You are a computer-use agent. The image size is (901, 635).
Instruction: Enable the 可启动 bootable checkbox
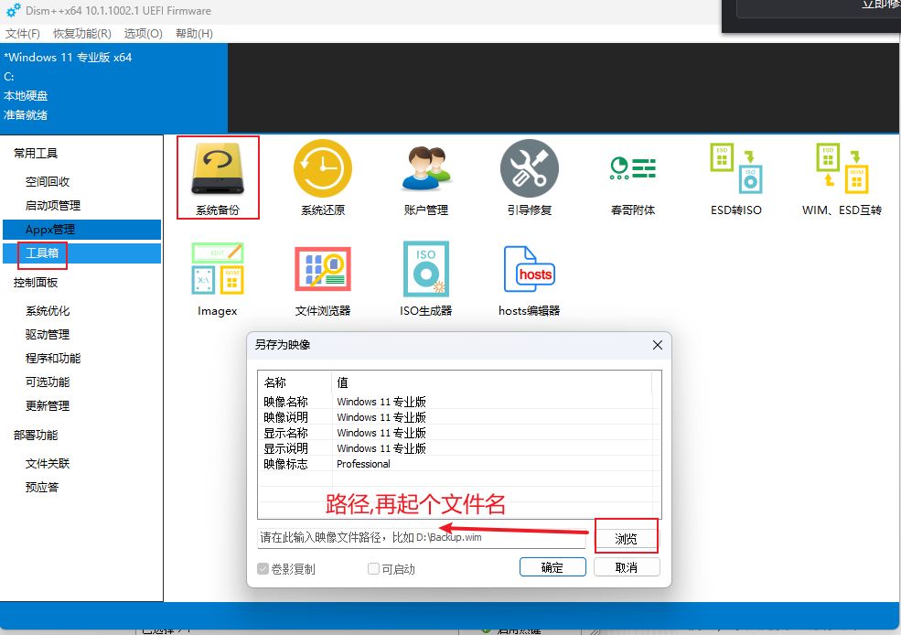373,569
